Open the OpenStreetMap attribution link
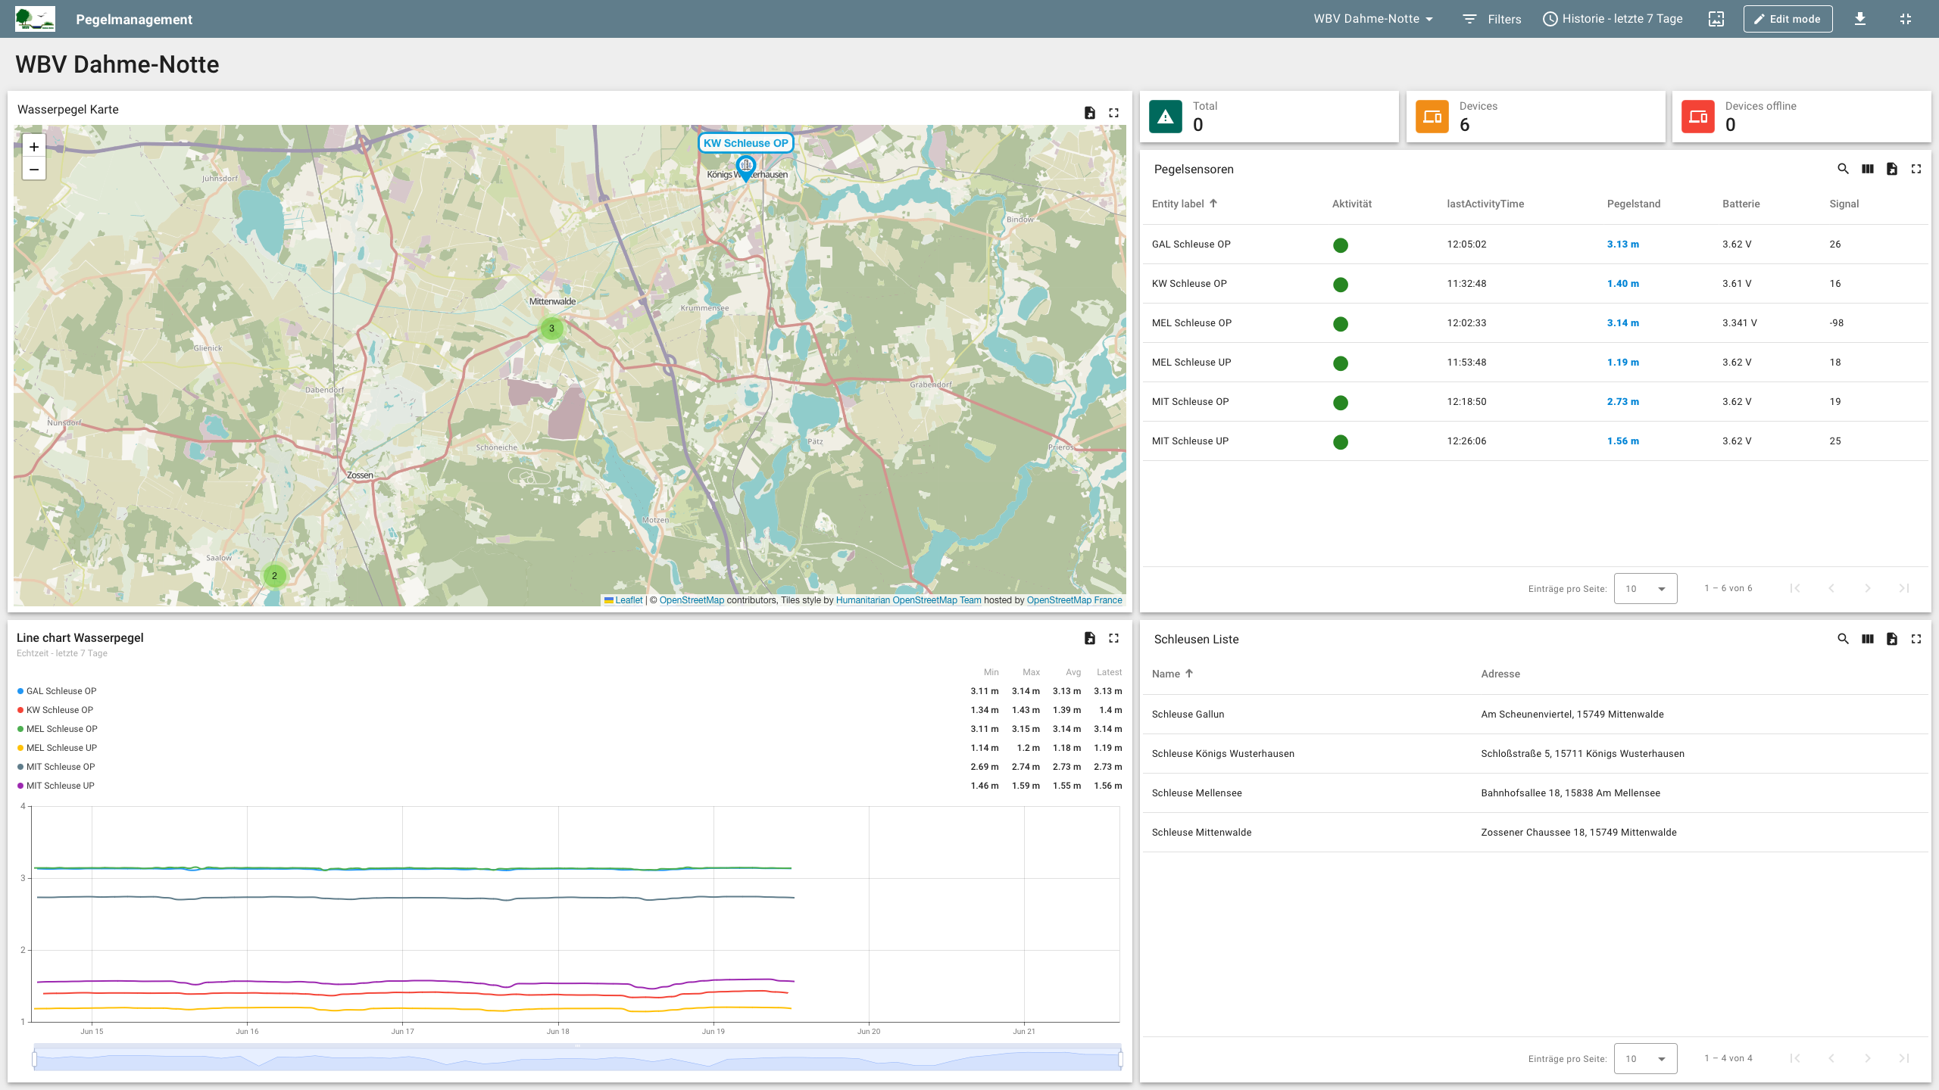 pos(691,600)
